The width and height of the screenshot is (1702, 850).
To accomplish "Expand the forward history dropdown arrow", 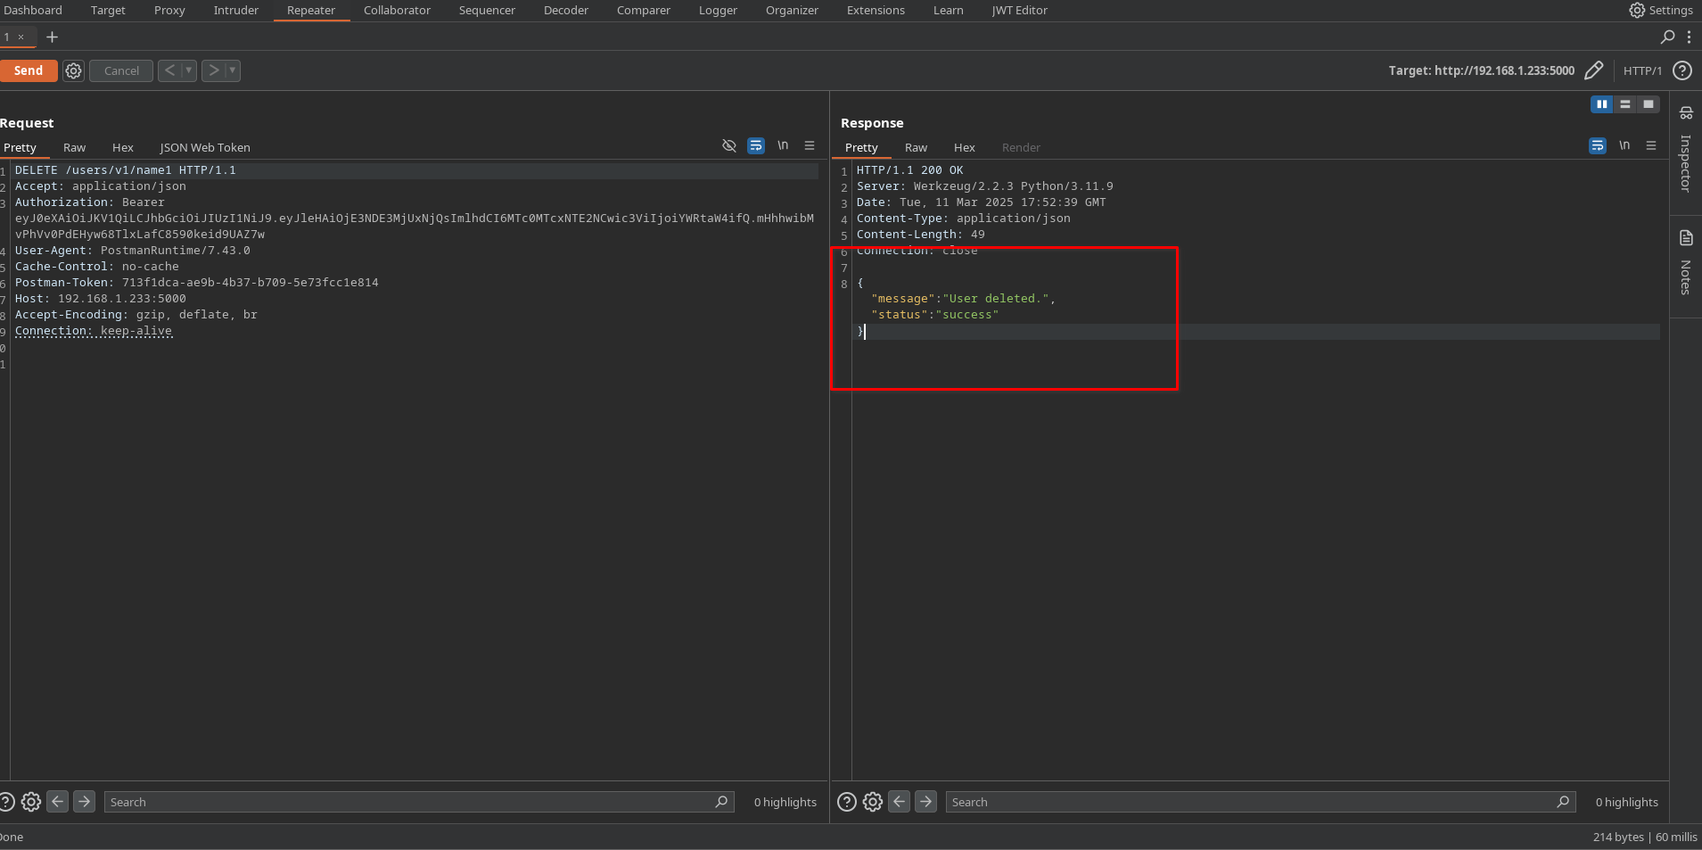I will tap(233, 70).
